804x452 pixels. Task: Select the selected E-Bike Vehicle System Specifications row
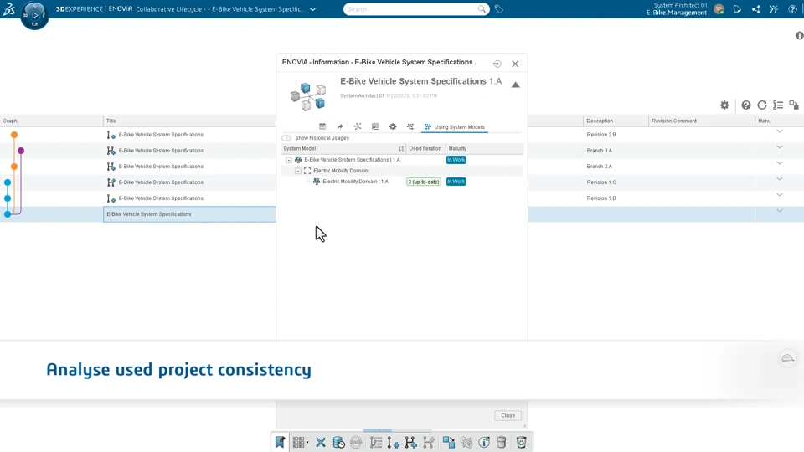[x=189, y=214]
